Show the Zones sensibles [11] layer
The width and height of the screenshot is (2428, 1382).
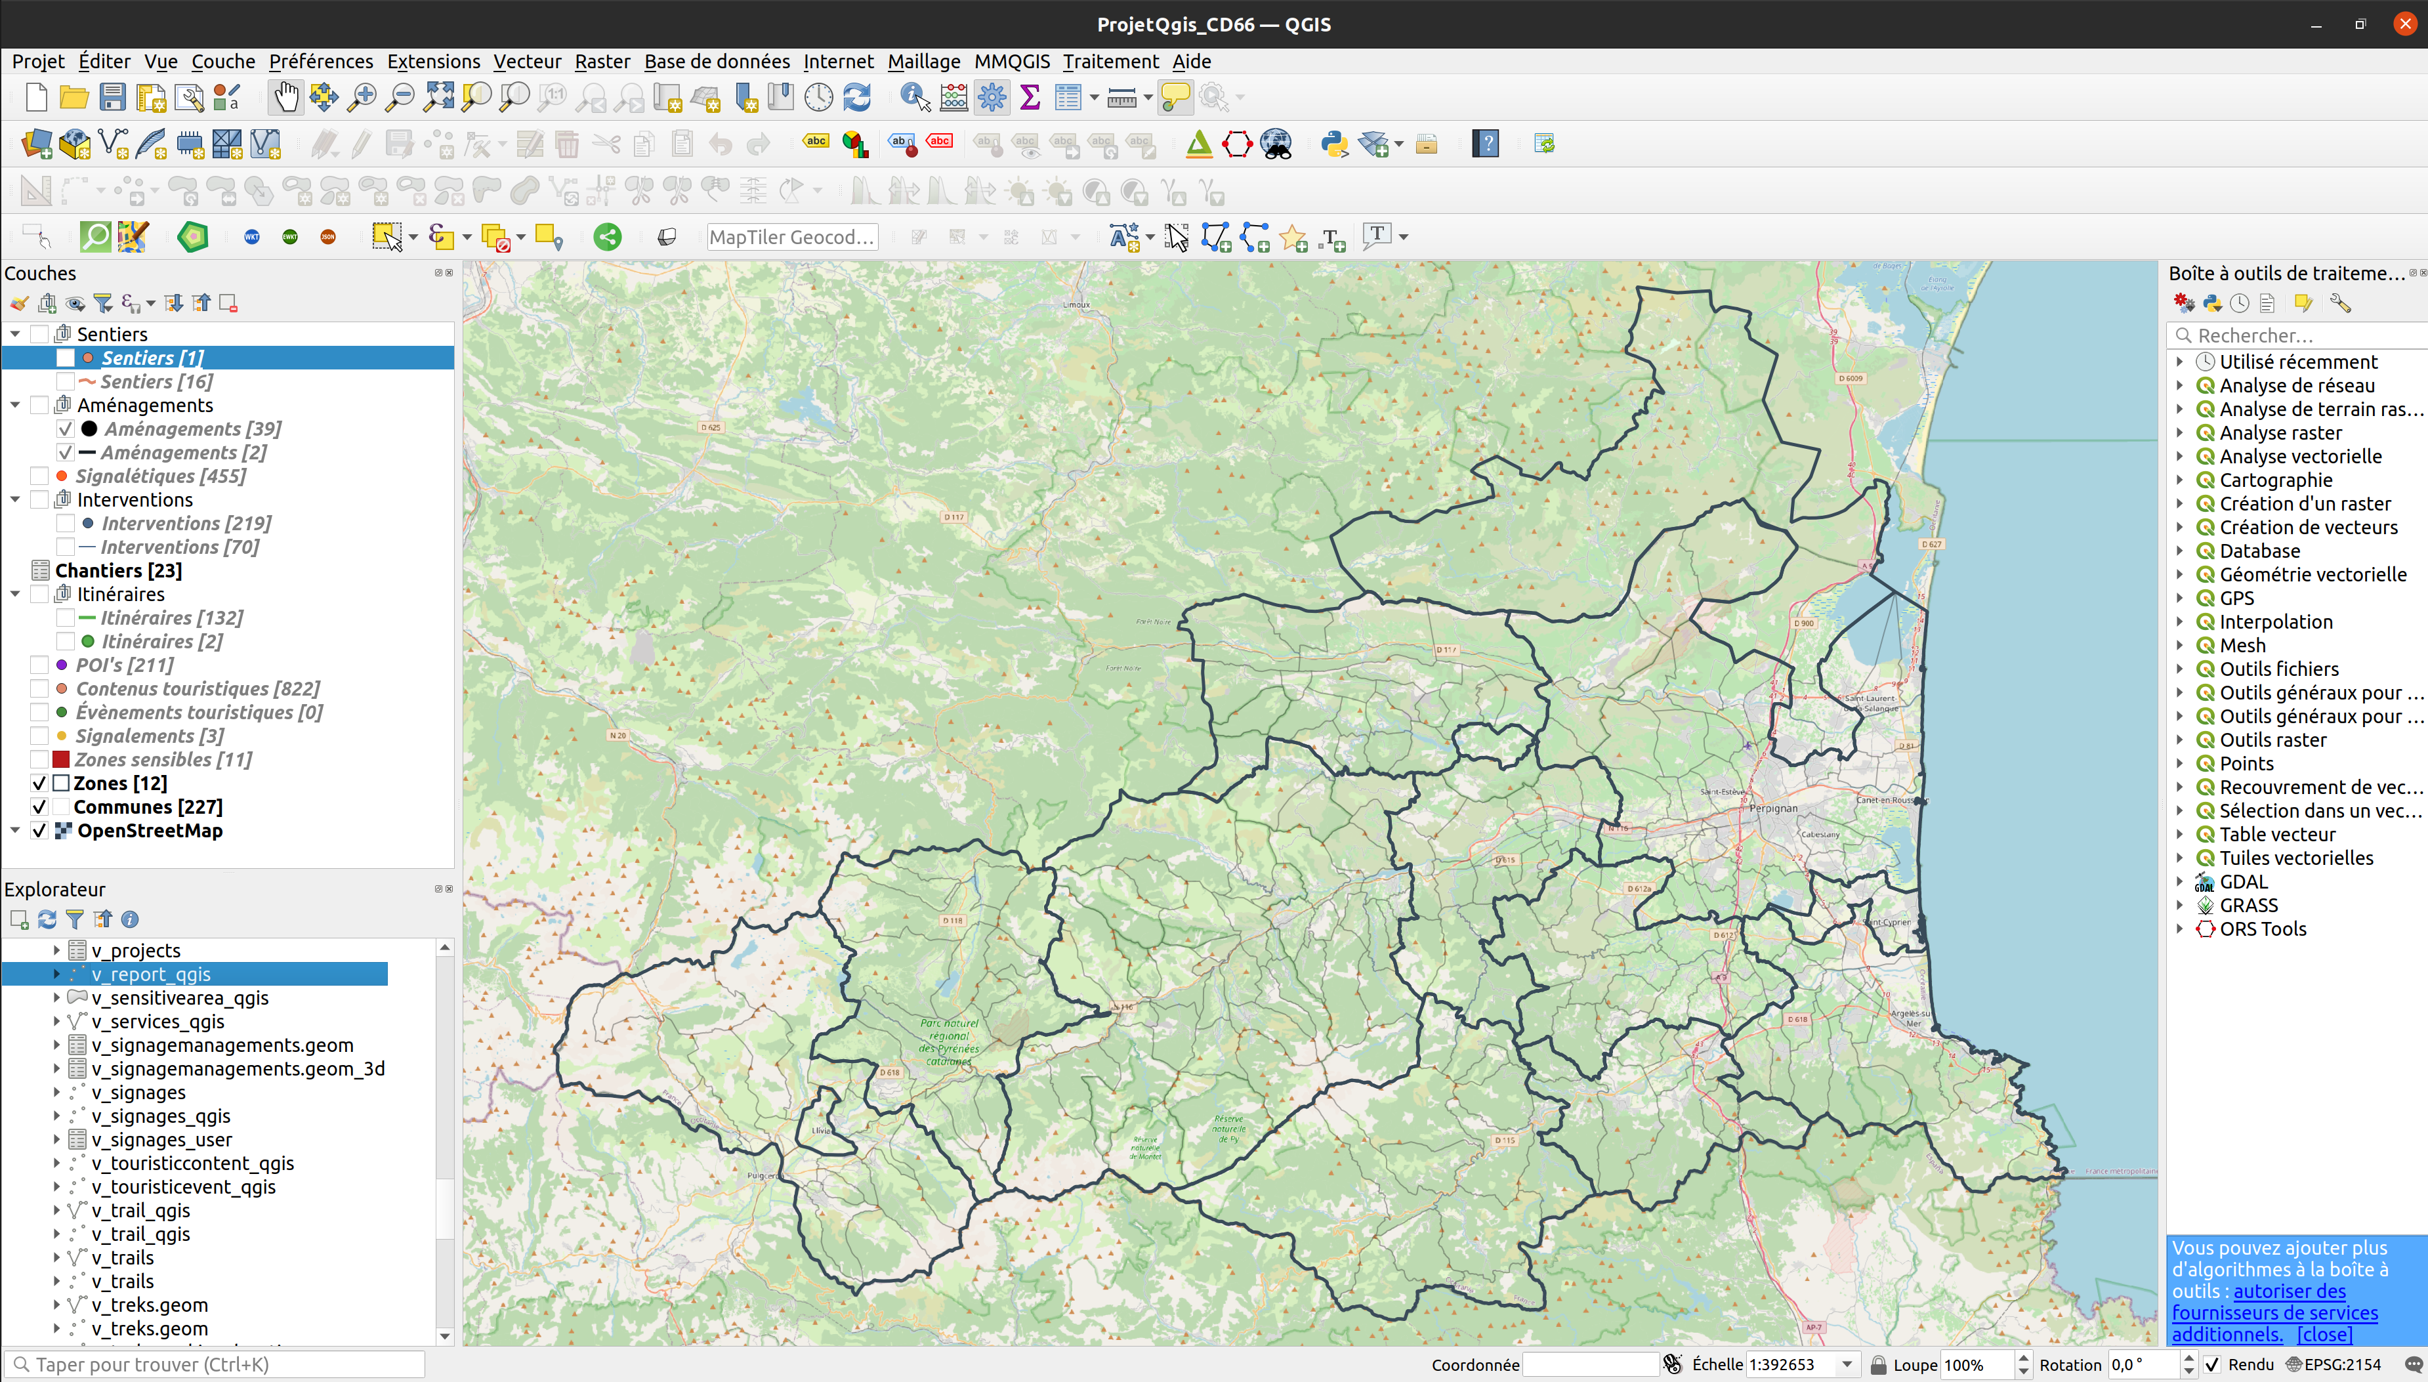(x=39, y=759)
